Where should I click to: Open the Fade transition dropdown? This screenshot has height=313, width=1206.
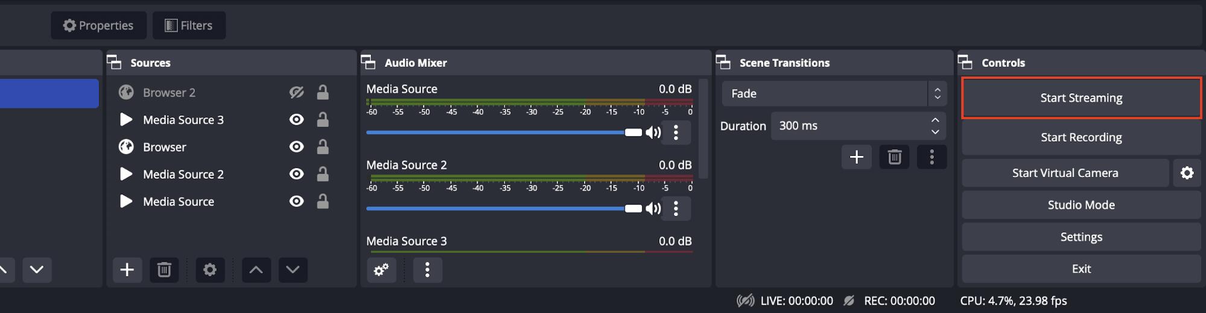tap(834, 93)
